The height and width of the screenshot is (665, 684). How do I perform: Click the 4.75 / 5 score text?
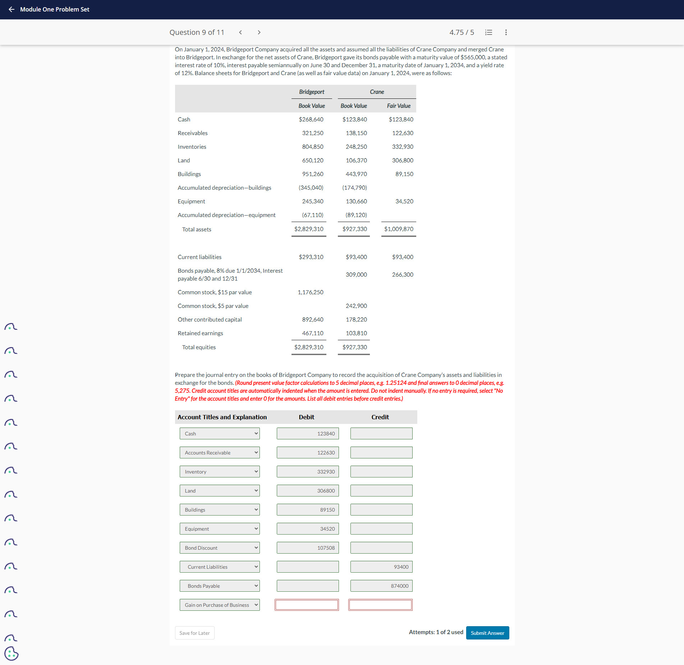click(x=462, y=32)
